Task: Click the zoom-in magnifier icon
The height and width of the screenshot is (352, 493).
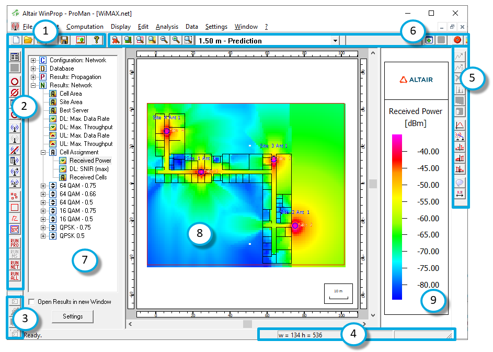Action: point(176,40)
